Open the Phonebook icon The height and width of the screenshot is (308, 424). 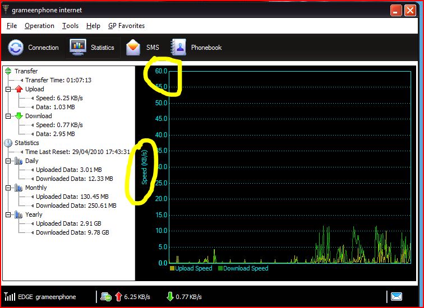pos(178,47)
